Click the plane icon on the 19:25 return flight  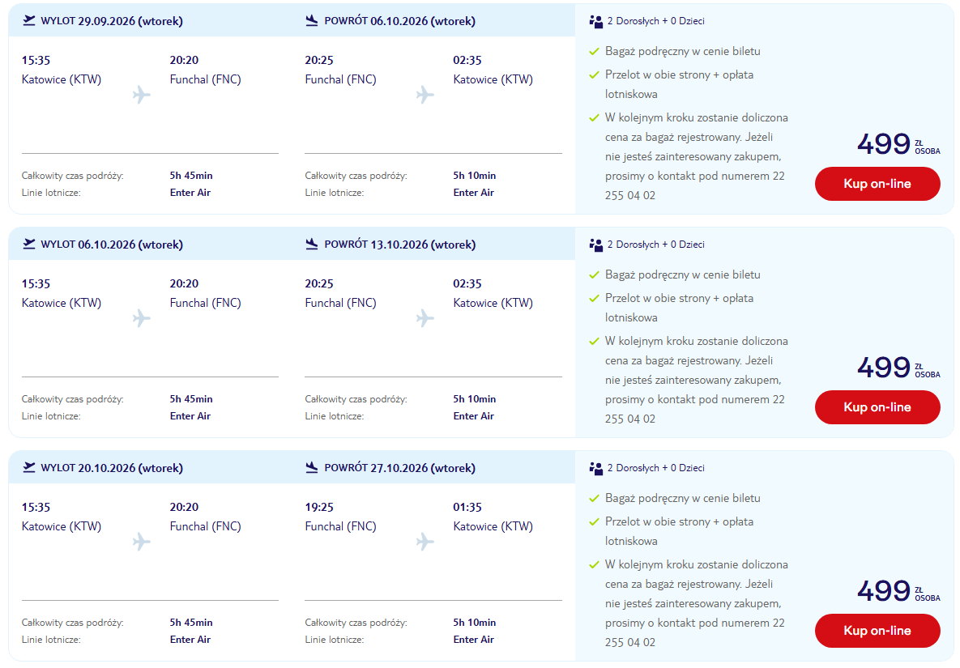click(x=425, y=542)
